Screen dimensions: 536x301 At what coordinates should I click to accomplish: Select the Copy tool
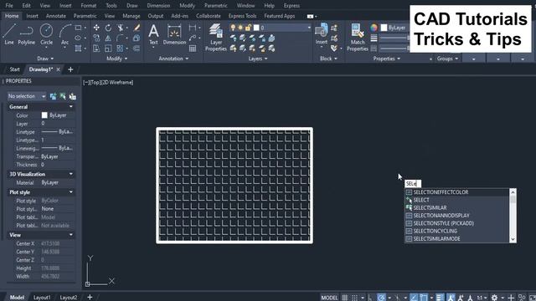click(x=96, y=38)
